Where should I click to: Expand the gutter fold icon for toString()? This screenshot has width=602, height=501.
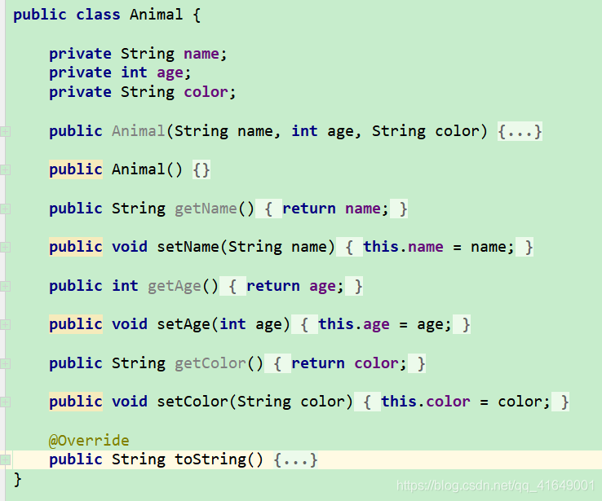pos(5,459)
